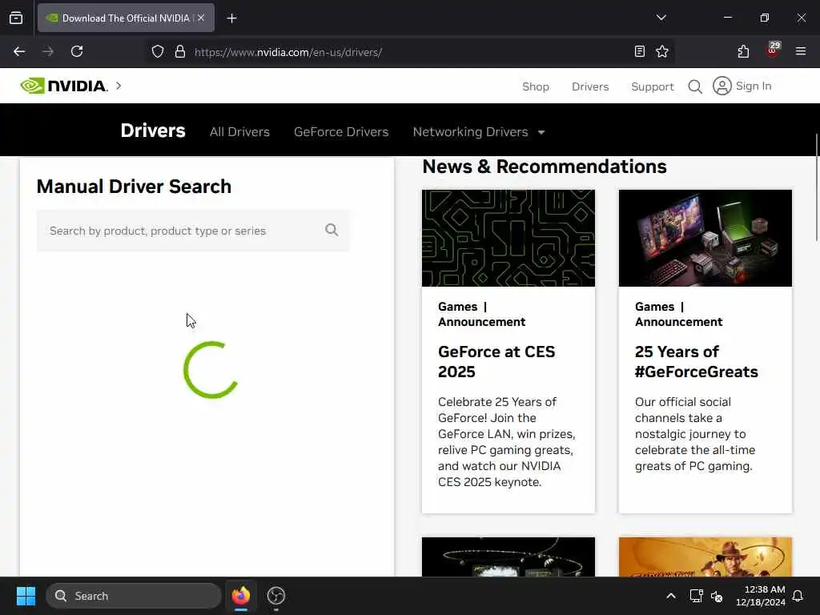Viewport: 820px width, 615px height.
Task: Click the Drivers section heading
Action: (x=153, y=131)
